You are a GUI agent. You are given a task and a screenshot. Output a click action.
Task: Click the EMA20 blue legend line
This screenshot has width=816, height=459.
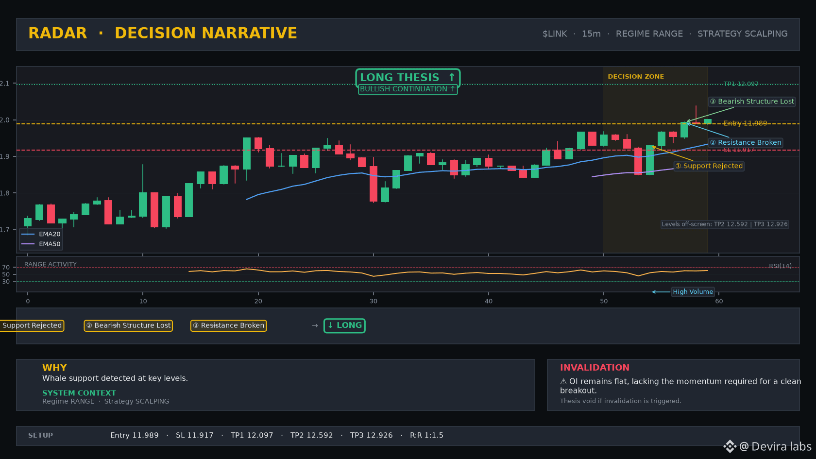tap(28, 234)
